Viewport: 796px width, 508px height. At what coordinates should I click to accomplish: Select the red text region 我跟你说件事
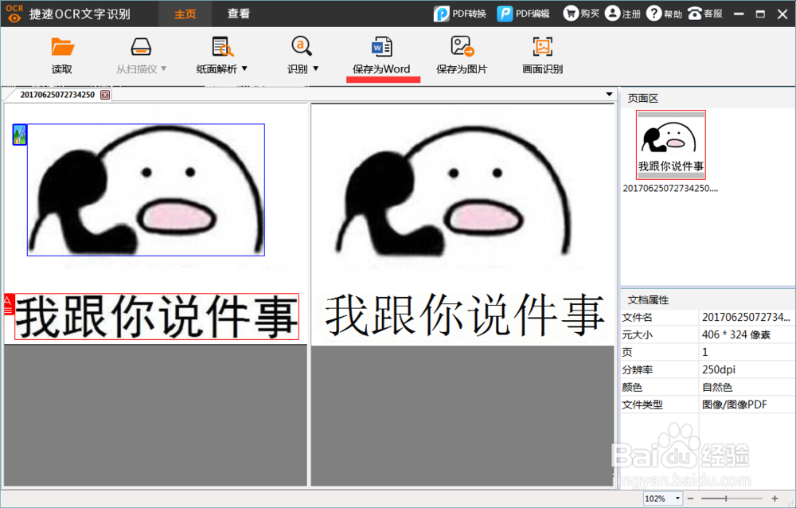pos(156,316)
